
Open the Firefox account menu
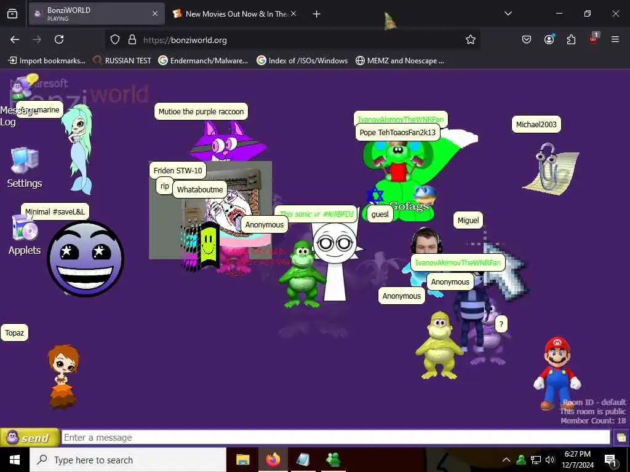coord(549,39)
